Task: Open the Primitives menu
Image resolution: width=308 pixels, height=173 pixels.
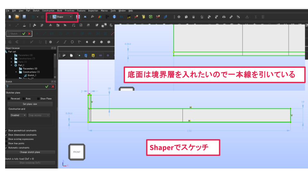Action: click(x=70, y=11)
